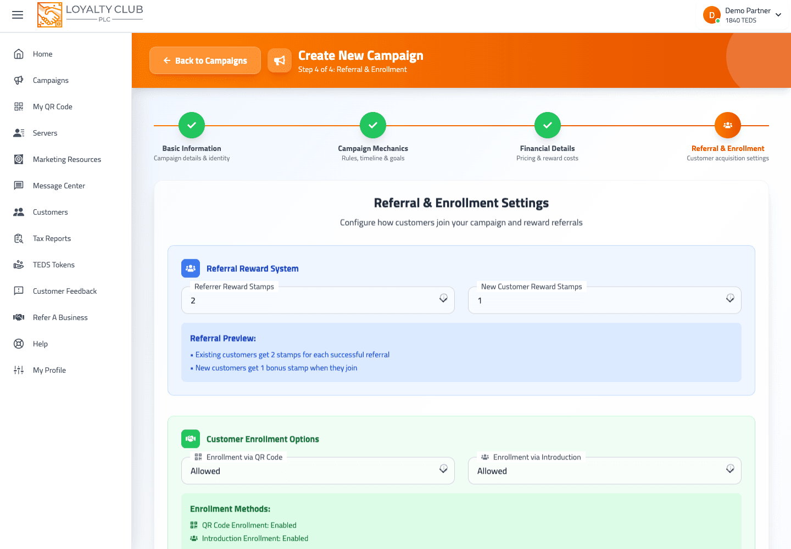Click the blue Referral Reward System icon

click(191, 268)
